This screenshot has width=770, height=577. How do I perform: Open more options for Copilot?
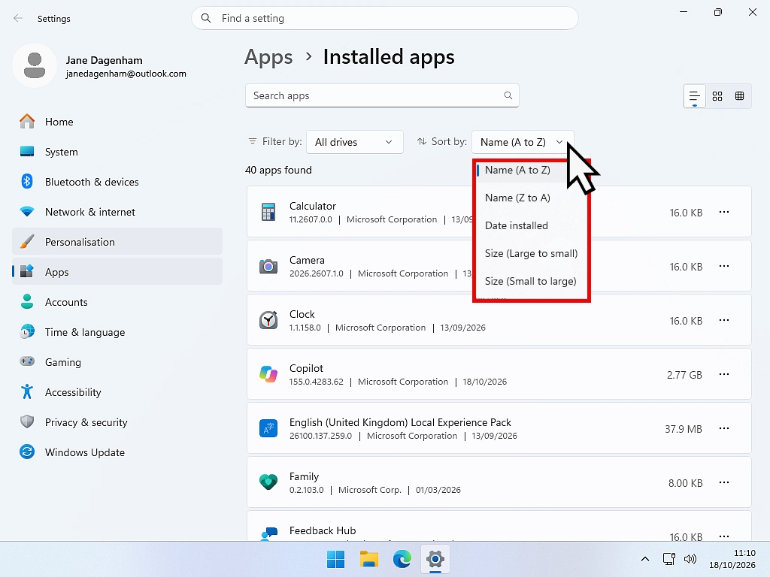(724, 374)
